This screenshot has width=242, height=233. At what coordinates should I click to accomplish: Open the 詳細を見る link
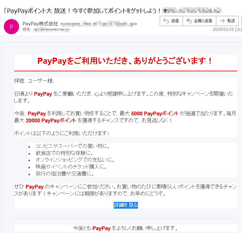(126, 205)
